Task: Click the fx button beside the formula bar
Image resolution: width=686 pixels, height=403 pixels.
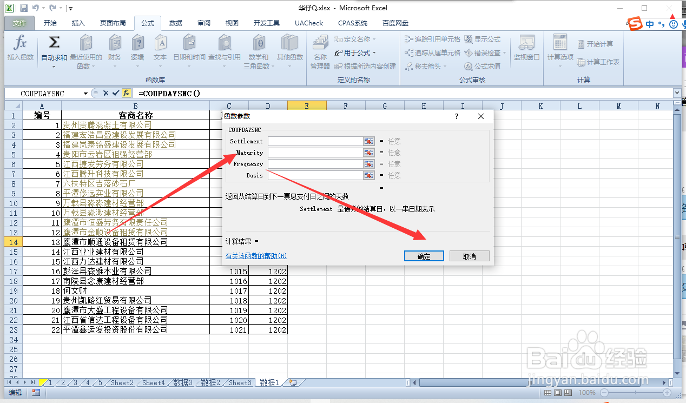Action: (126, 93)
